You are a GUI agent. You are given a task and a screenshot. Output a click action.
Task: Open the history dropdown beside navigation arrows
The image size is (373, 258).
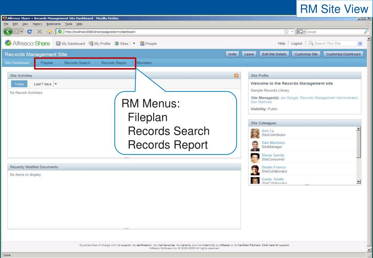(x=22, y=31)
